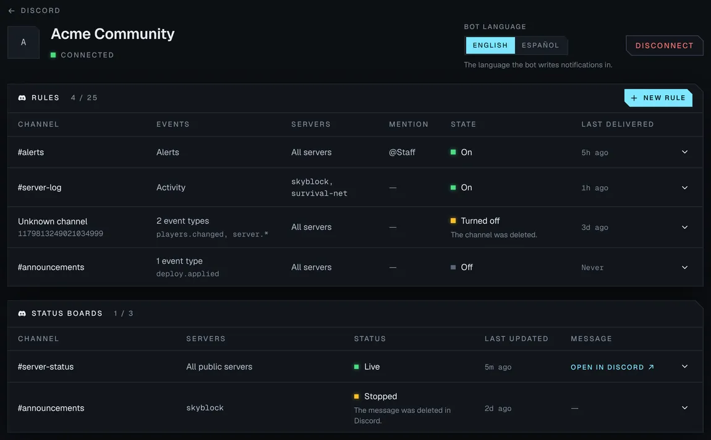This screenshot has width=711, height=440.
Task: Click '1h ago' last delivered value
Action: pyautogui.click(x=595, y=188)
